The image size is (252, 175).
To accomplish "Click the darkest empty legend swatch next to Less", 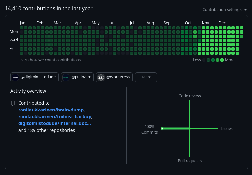I will (204, 60).
